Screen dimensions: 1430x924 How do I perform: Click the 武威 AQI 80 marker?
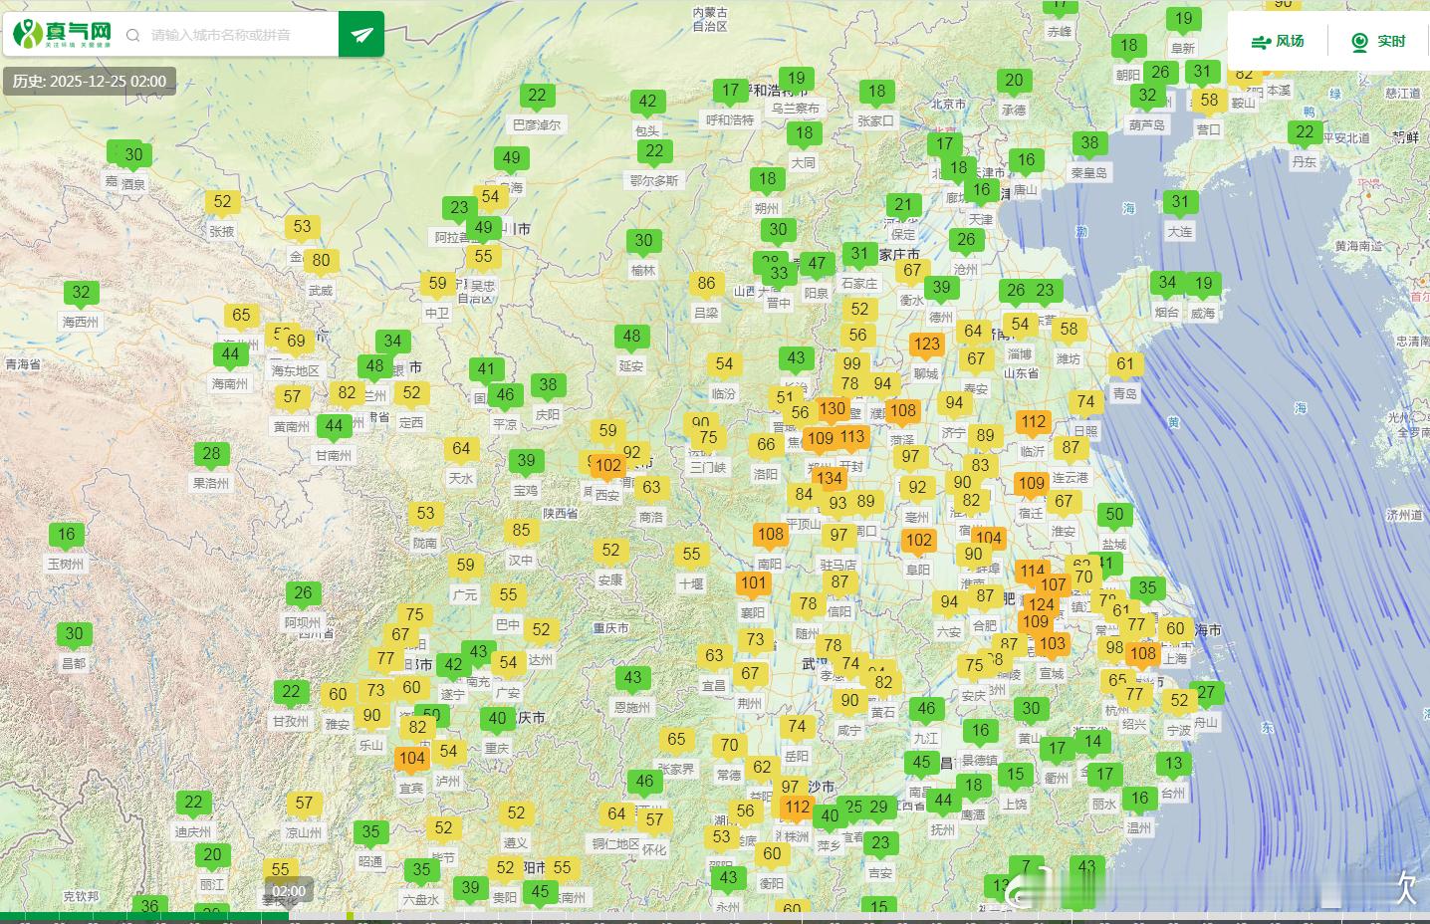coord(321,262)
